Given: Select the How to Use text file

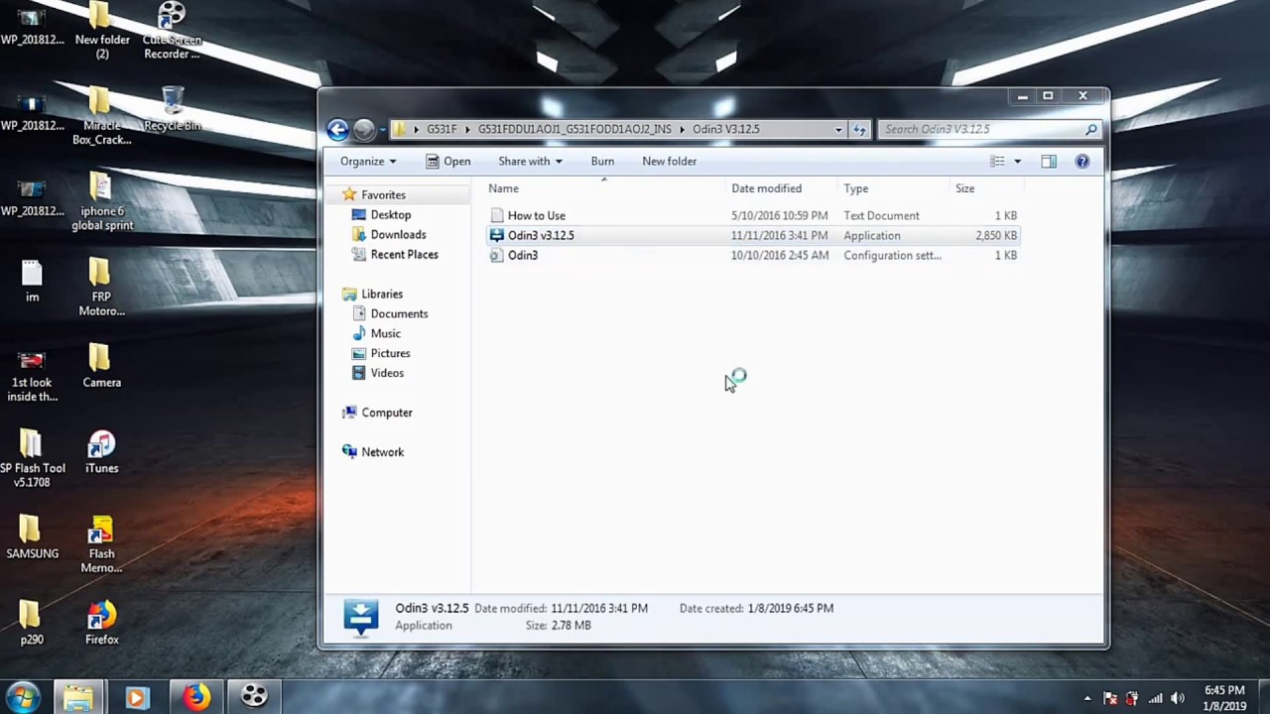Looking at the screenshot, I should click(753, 215).
